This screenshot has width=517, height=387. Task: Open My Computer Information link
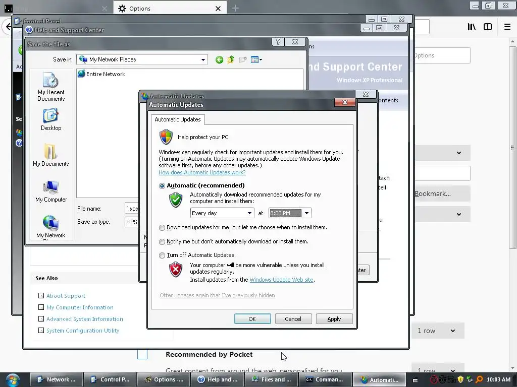point(80,307)
